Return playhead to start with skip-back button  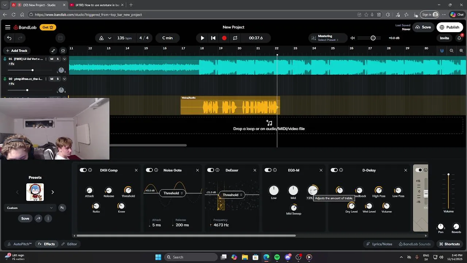pos(213,38)
